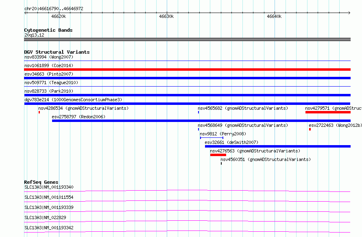The height and width of the screenshot is (237, 362).
Task: Select the small red nsv4286534 marker
Action: click(x=39, y=112)
